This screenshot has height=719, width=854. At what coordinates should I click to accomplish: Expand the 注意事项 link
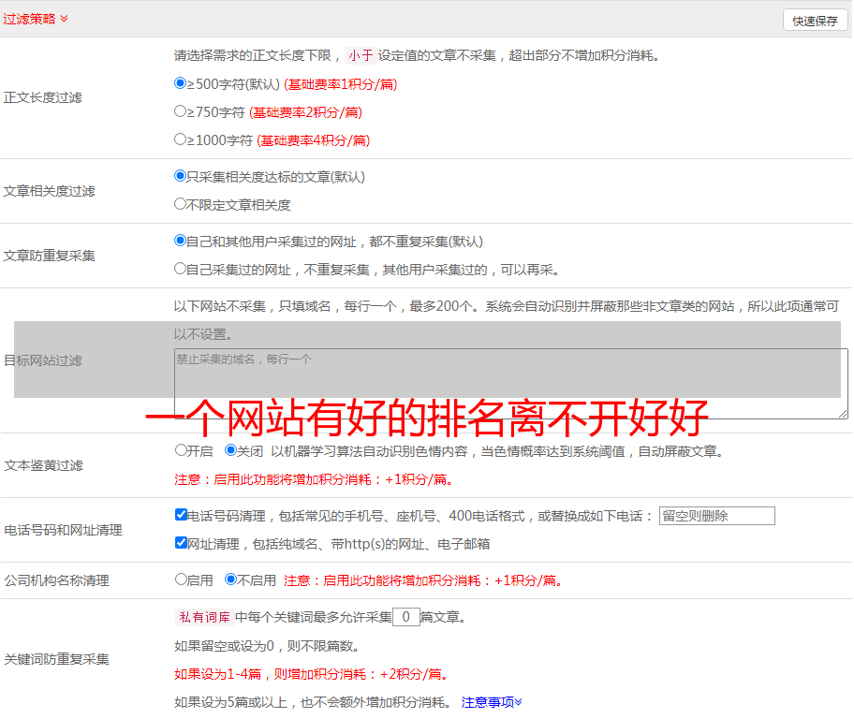coord(492,702)
